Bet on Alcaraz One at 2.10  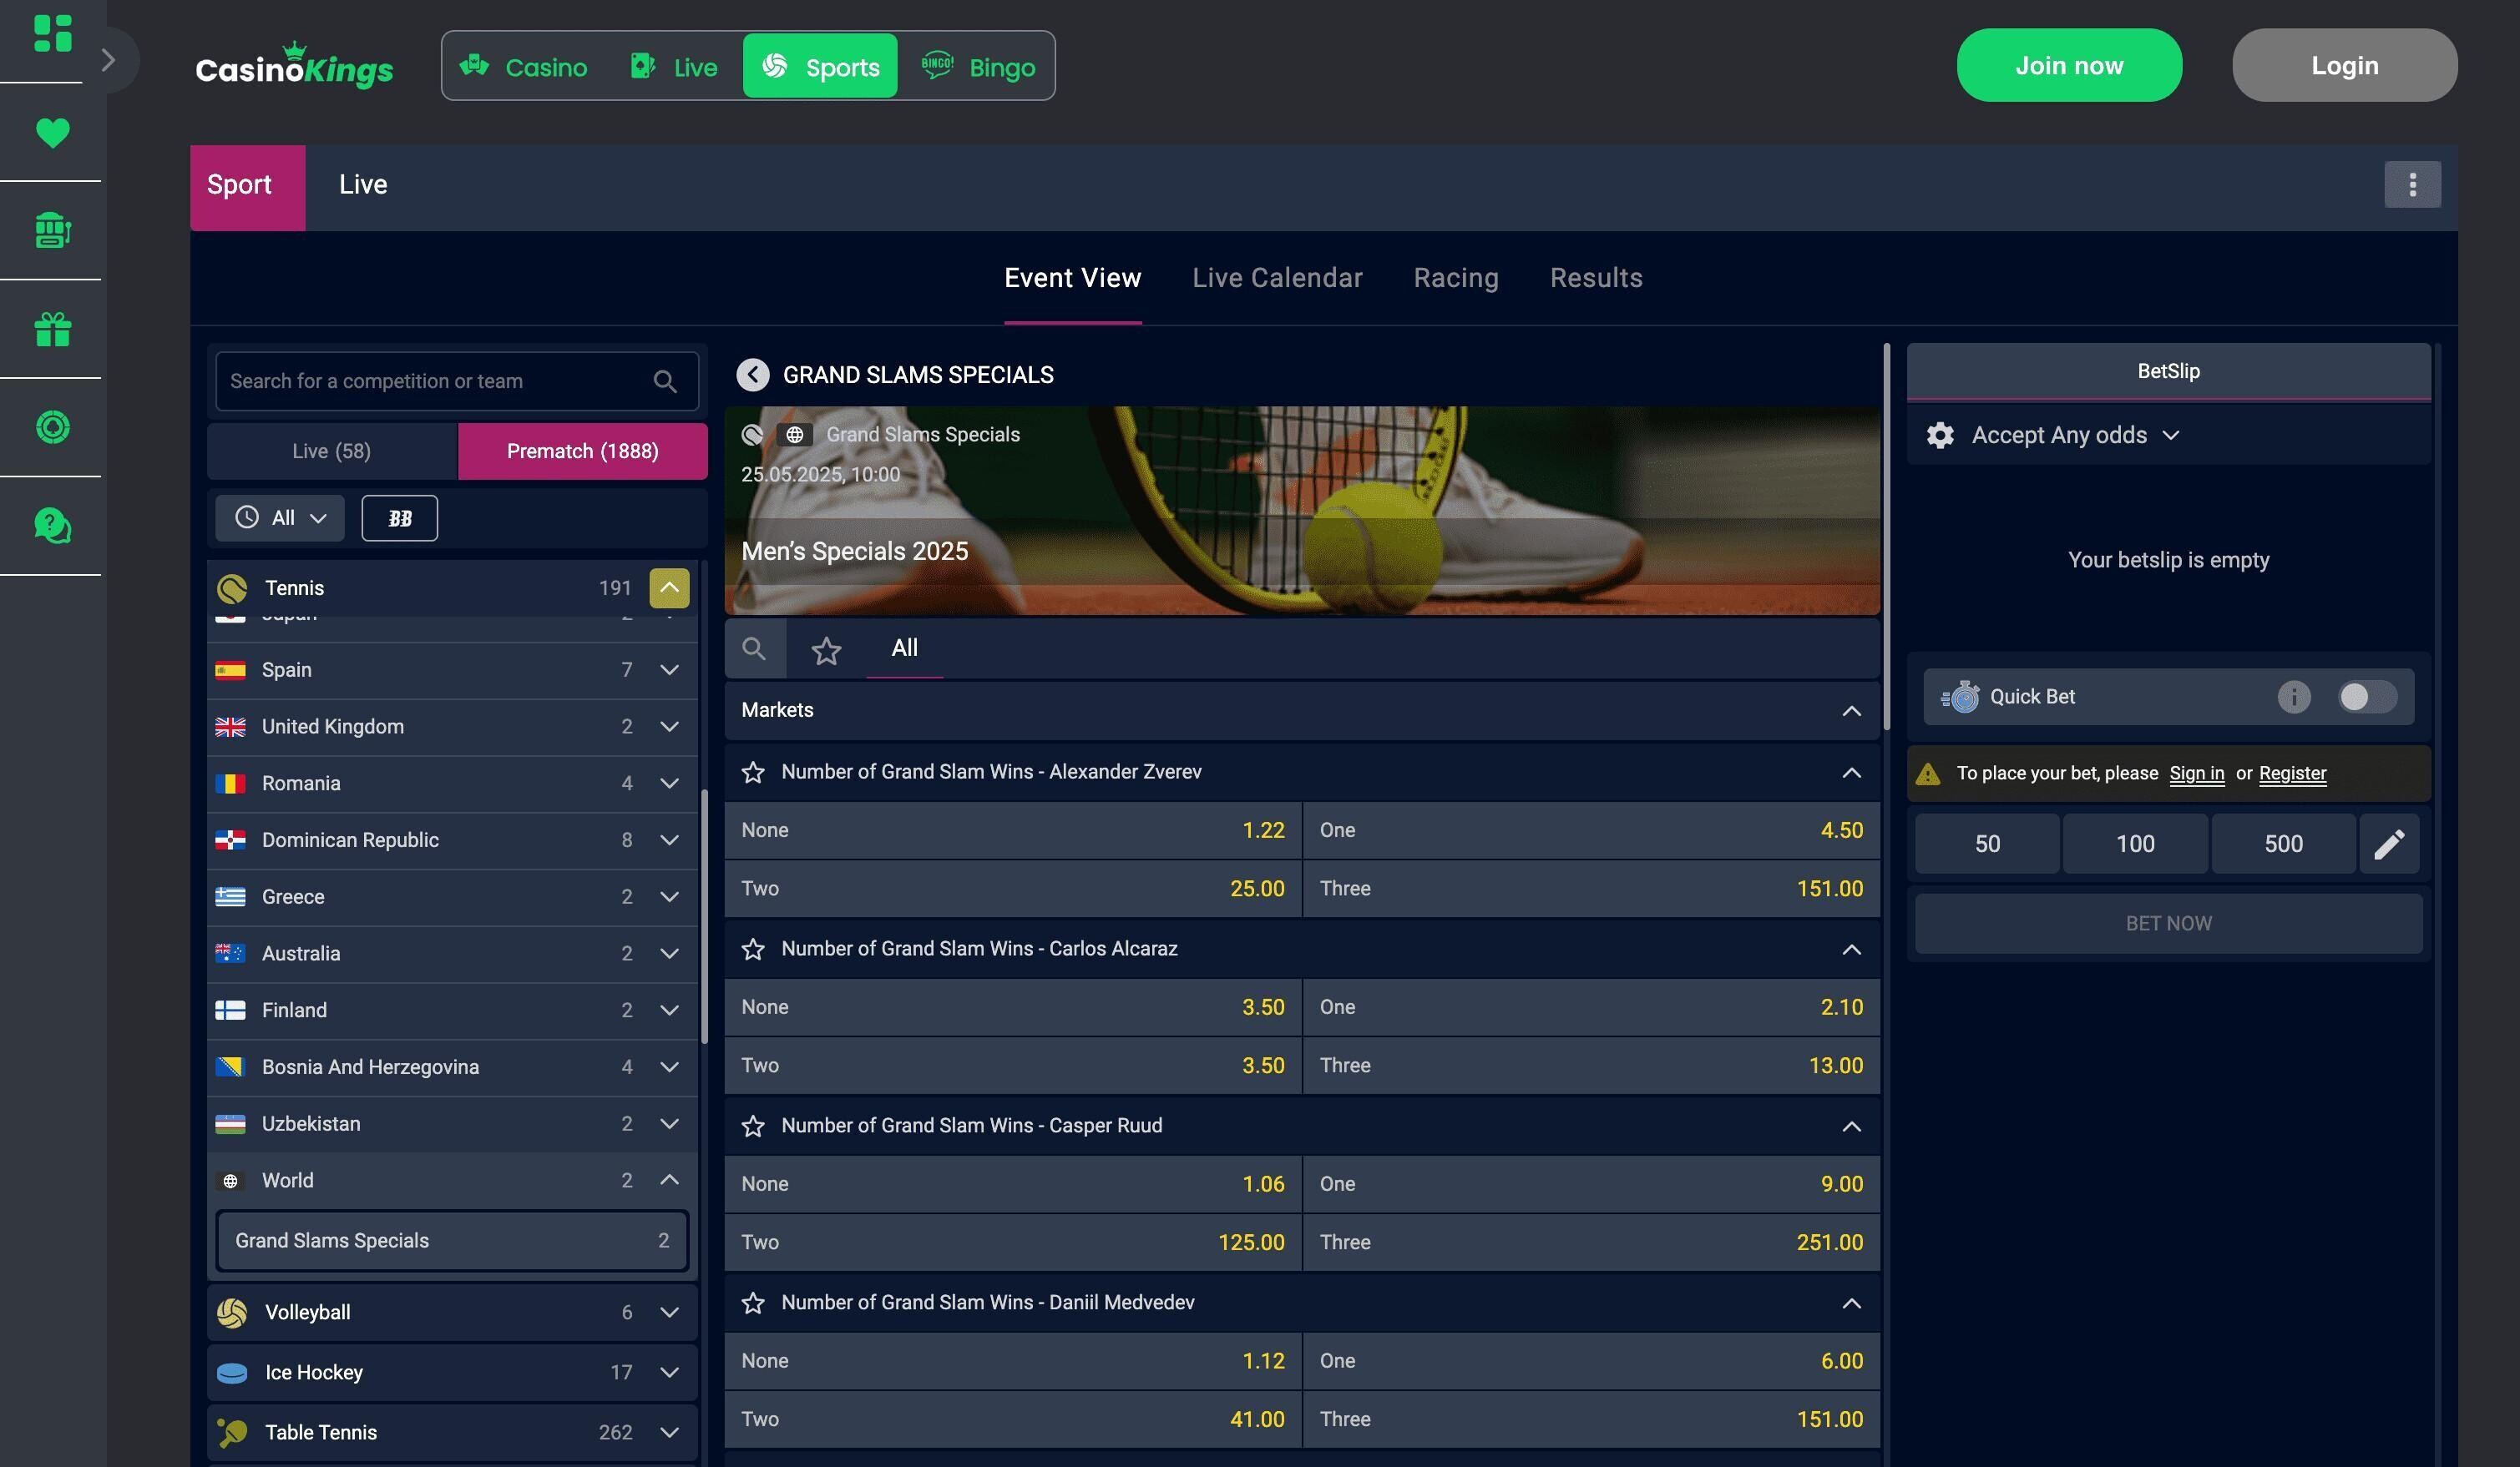(x=1591, y=1007)
